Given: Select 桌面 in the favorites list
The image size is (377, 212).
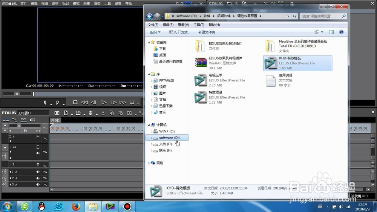Looking at the screenshot, I should (162, 55).
